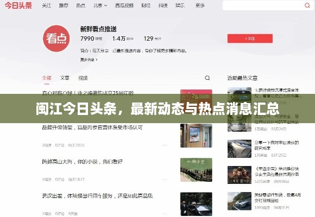Switch to the 视频 tab

point(83,78)
